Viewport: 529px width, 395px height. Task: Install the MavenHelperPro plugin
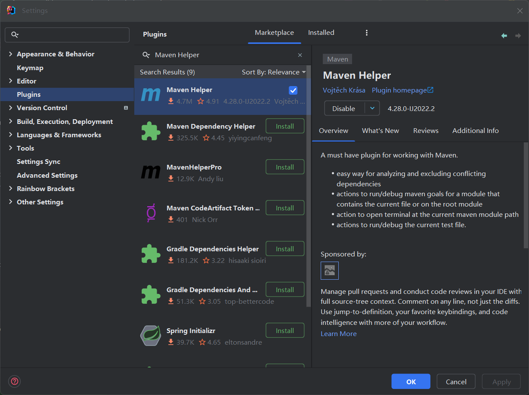(x=285, y=167)
